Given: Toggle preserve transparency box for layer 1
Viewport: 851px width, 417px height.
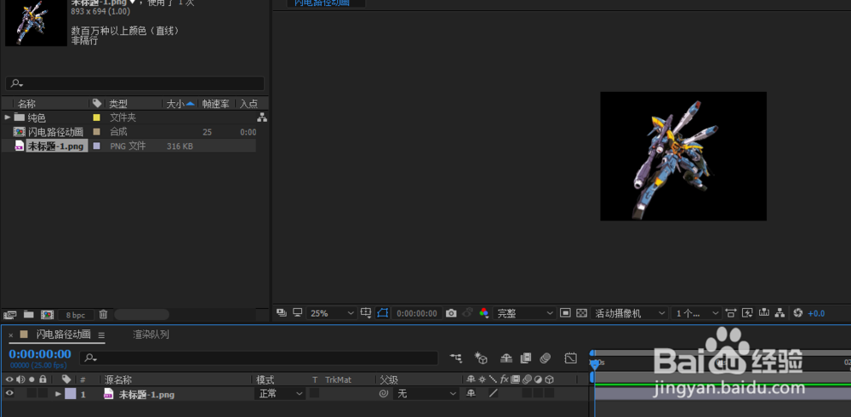Looking at the screenshot, I should point(315,393).
